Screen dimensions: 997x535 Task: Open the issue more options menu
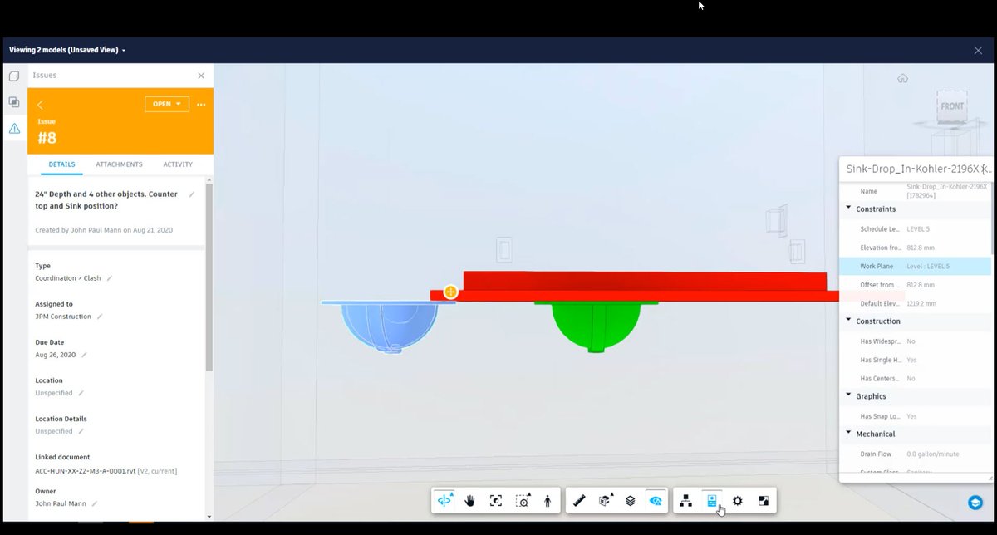click(201, 105)
